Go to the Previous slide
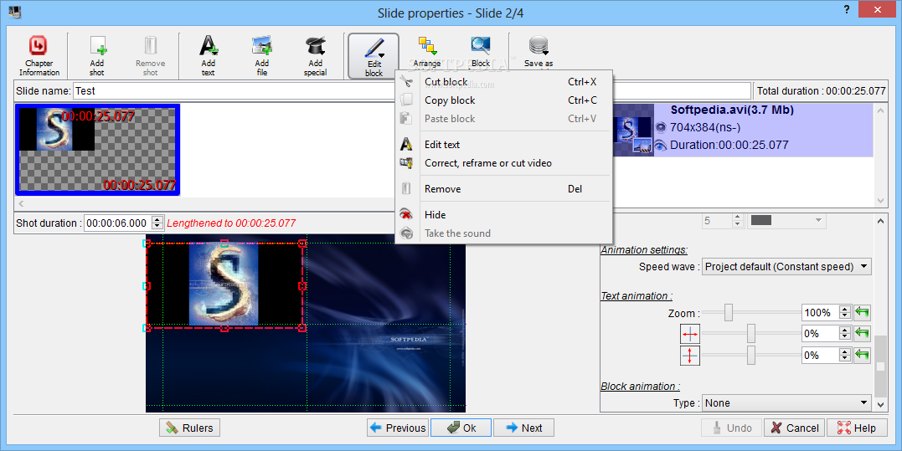This screenshot has width=902, height=451. [x=398, y=428]
